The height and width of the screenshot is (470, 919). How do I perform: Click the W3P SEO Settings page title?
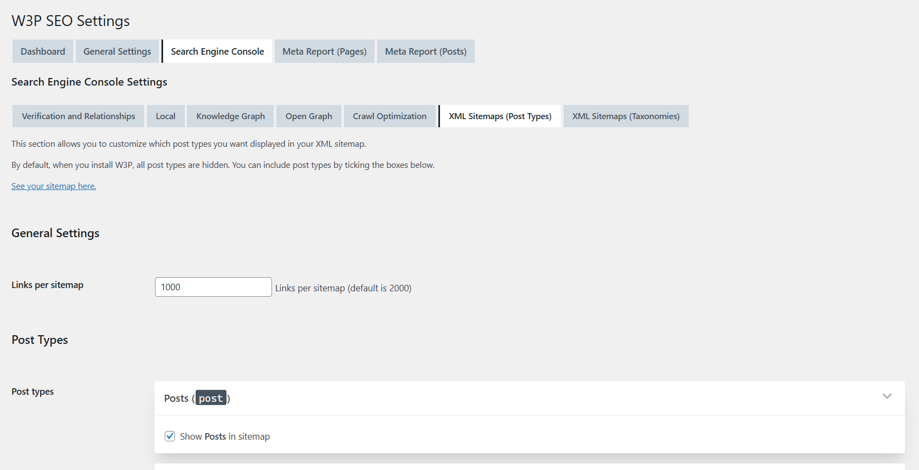click(70, 21)
